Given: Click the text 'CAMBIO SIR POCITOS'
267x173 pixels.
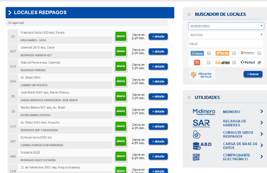Looking at the screenshot, I should point(34,85).
